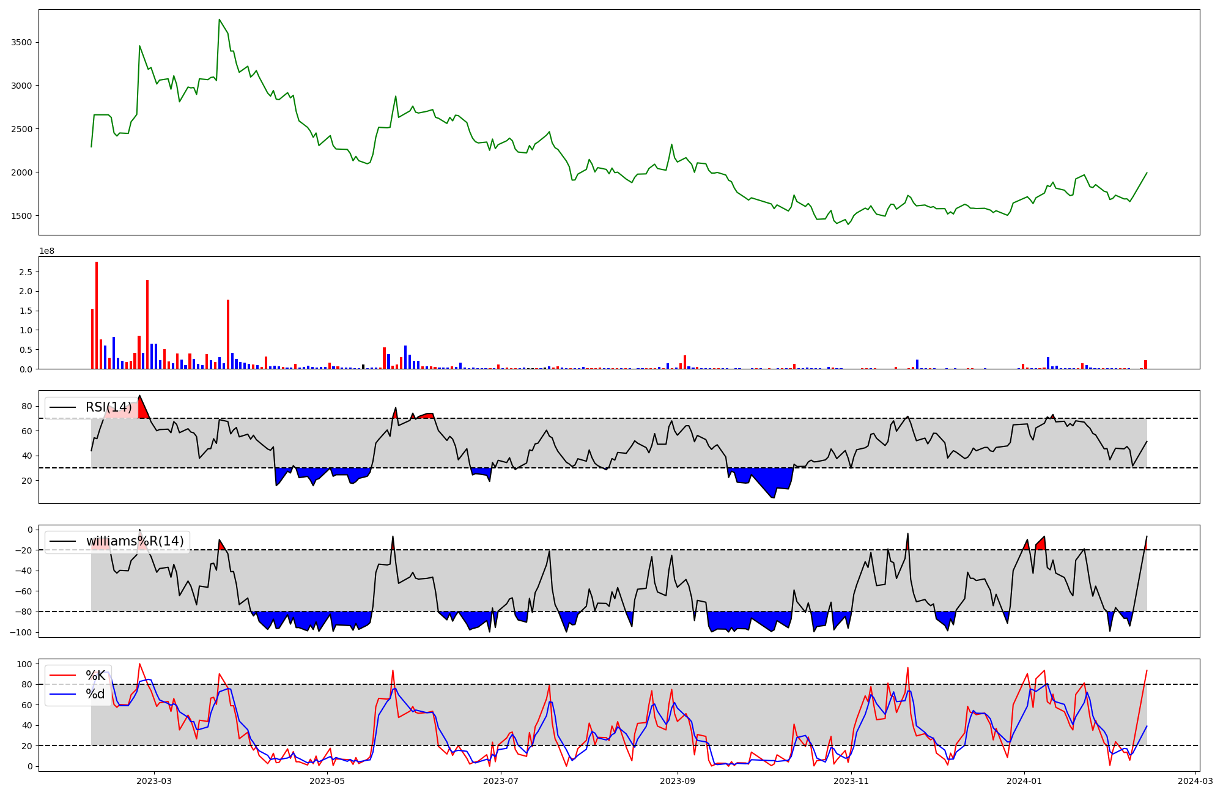Viewport: 1223px width, 795px height.
Task: Click the 2024-01 date tick label
Action: coord(1024,781)
